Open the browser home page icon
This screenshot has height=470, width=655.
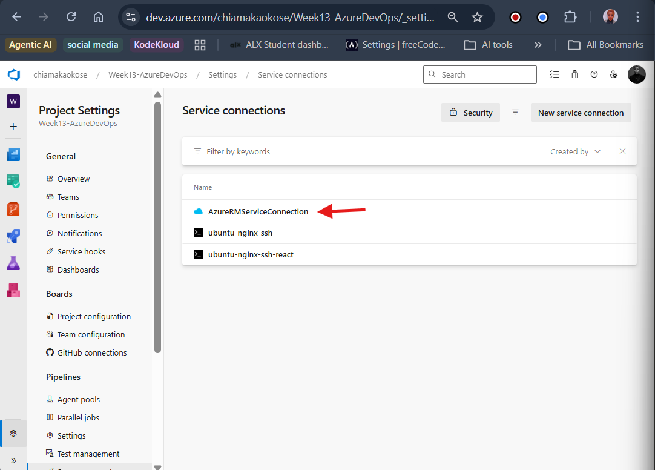pyautogui.click(x=98, y=17)
